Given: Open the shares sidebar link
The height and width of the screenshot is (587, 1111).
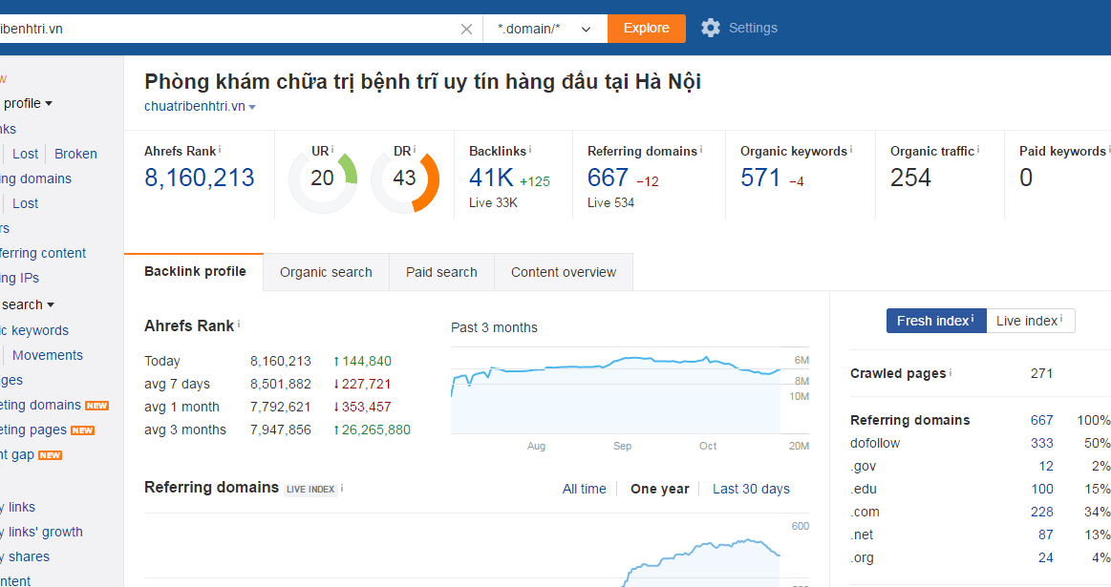Looking at the screenshot, I should [x=25, y=556].
